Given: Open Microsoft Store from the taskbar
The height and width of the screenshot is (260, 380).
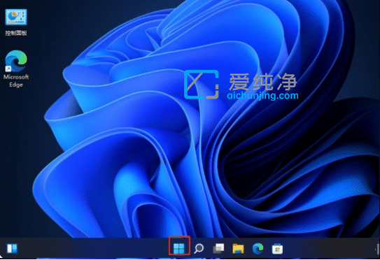Looking at the screenshot, I should [x=277, y=249].
